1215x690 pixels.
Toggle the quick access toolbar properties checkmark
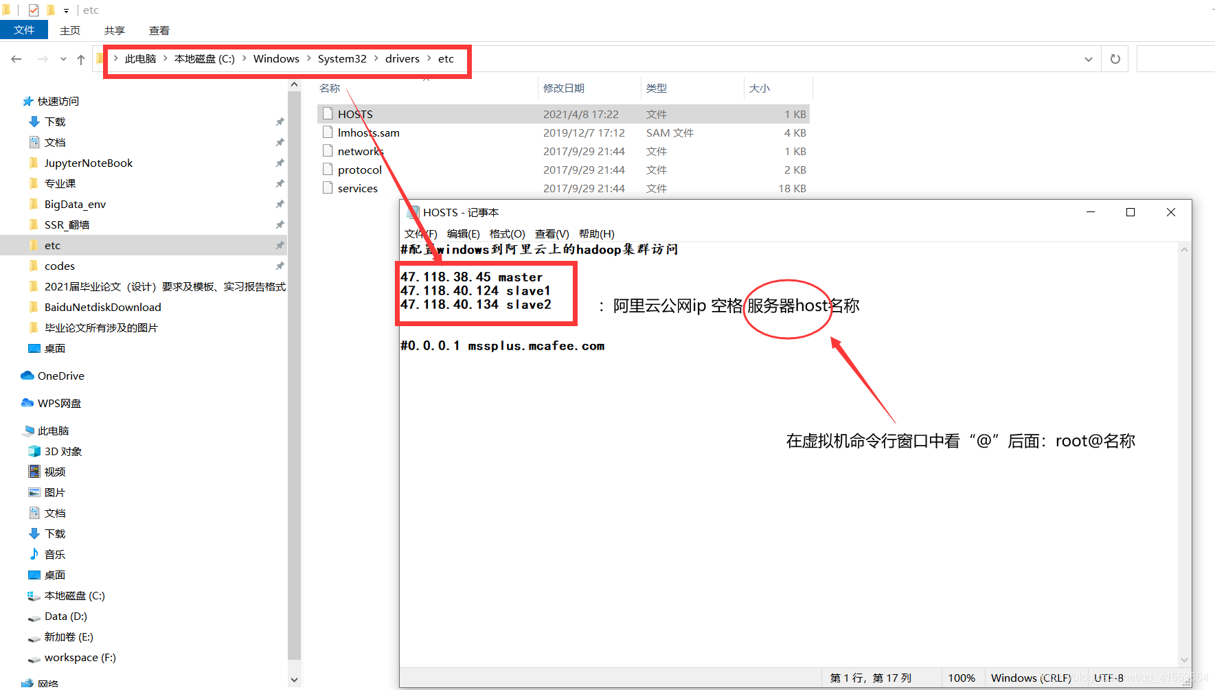coord(34,10)
